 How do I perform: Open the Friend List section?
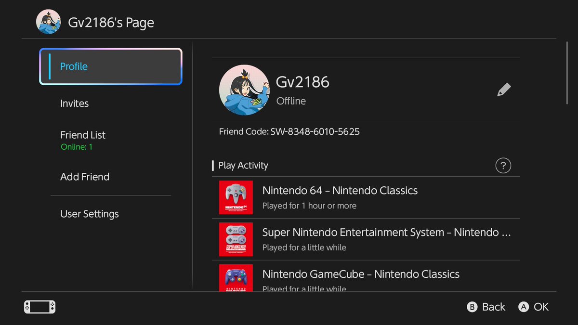[x=83, y=140]
